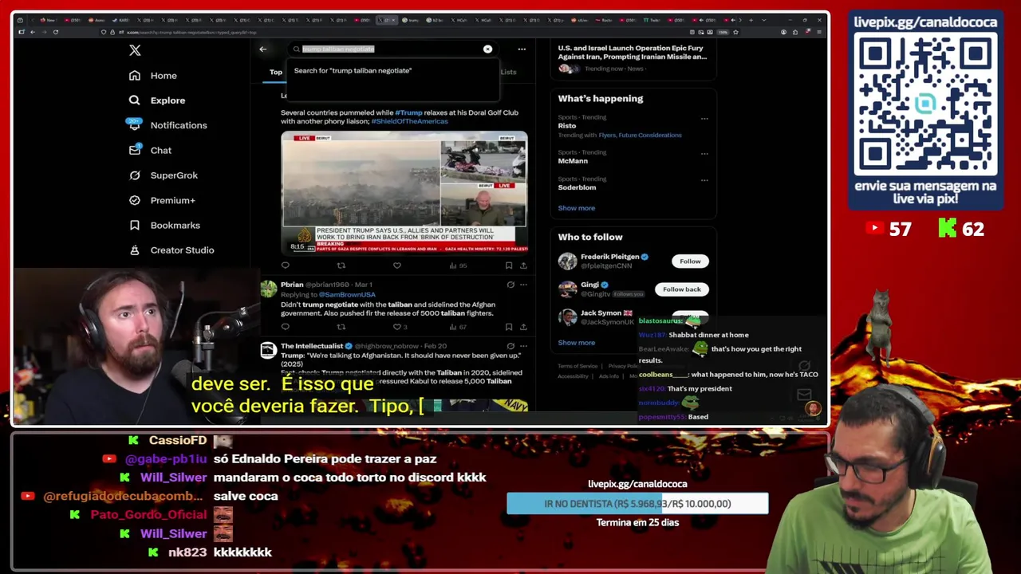Image resolution: width=1021 pixels, height=574 pixels.
Task: Repost the Al Jazeera video post
Action: coord(341,265)
